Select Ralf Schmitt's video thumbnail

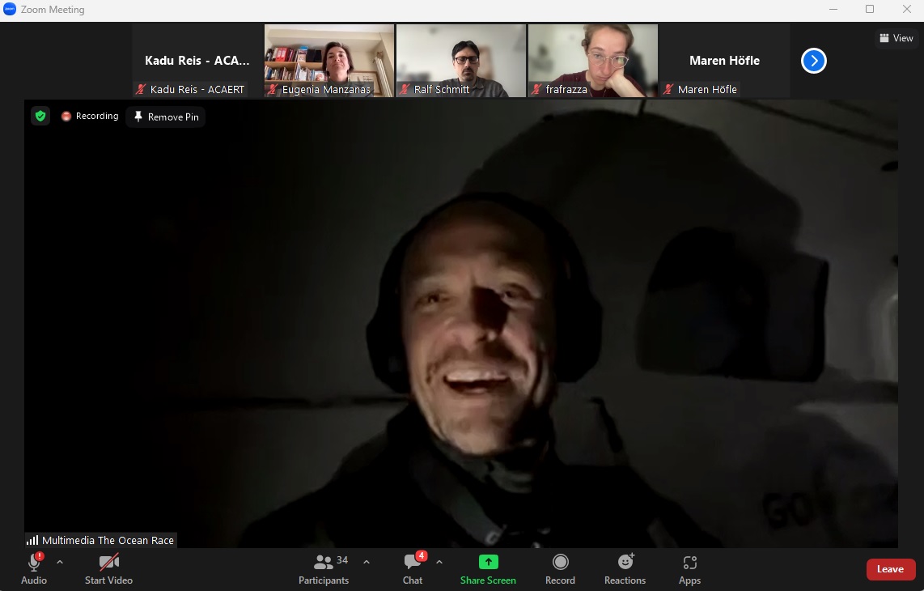(x=461, y=61)
